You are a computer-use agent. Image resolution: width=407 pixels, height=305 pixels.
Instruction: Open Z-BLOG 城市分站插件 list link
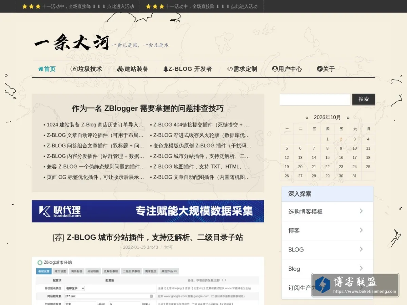[201, 156]
